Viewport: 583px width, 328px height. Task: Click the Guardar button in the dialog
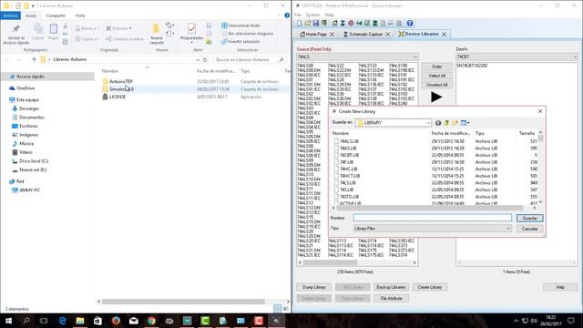[529, 218]
